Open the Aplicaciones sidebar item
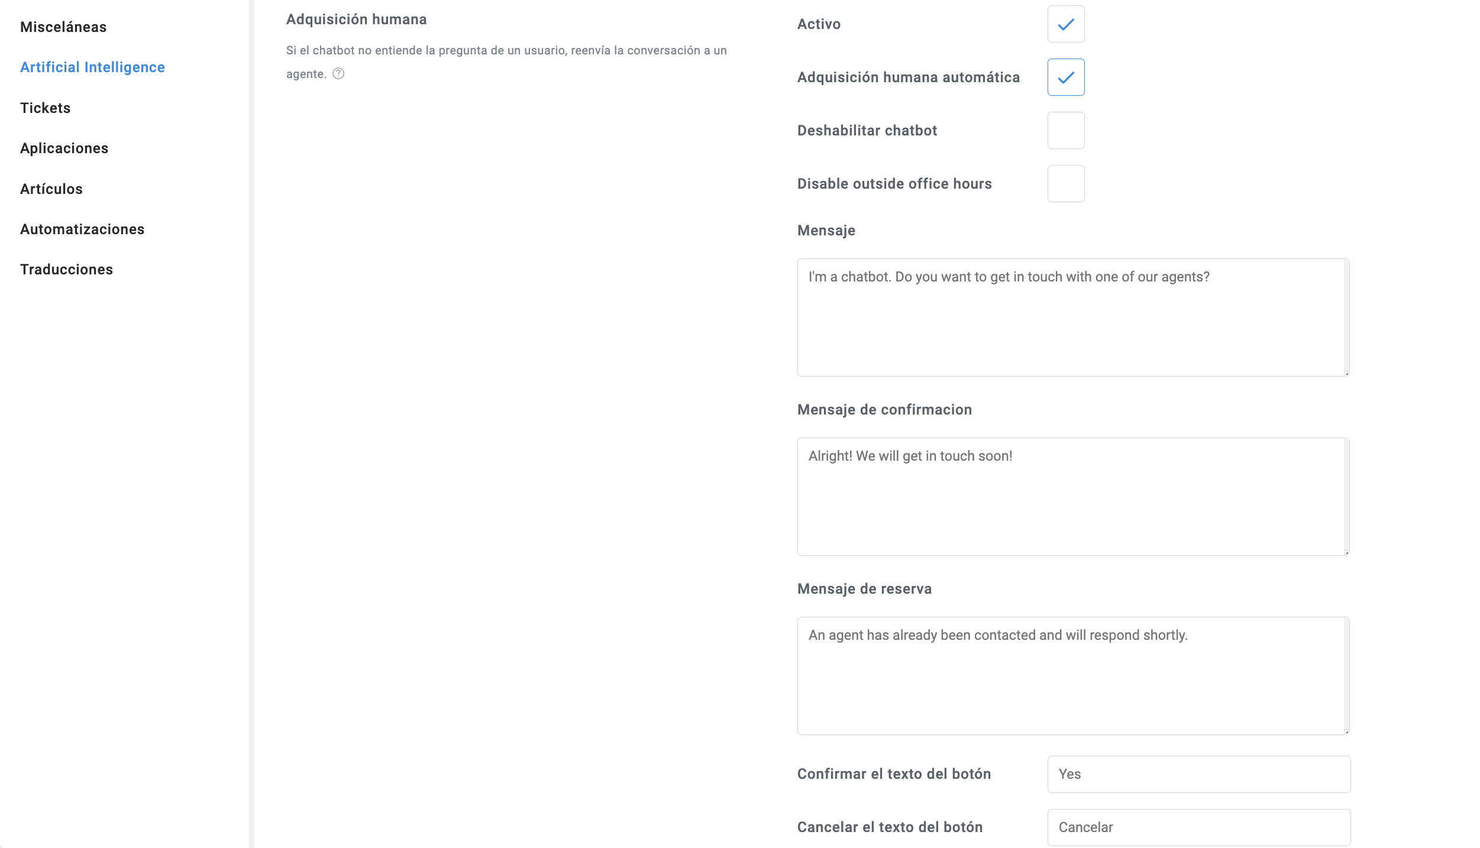The image size is (1480, 848). (64, 148)
